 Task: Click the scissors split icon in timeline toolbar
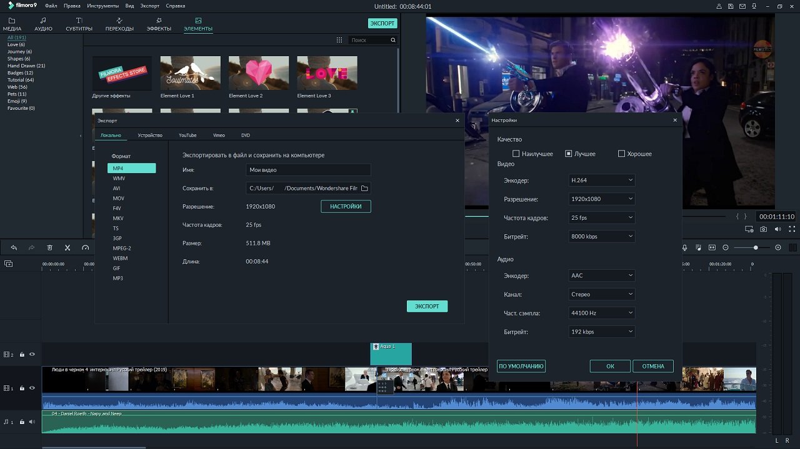click(x=67, y=248)
